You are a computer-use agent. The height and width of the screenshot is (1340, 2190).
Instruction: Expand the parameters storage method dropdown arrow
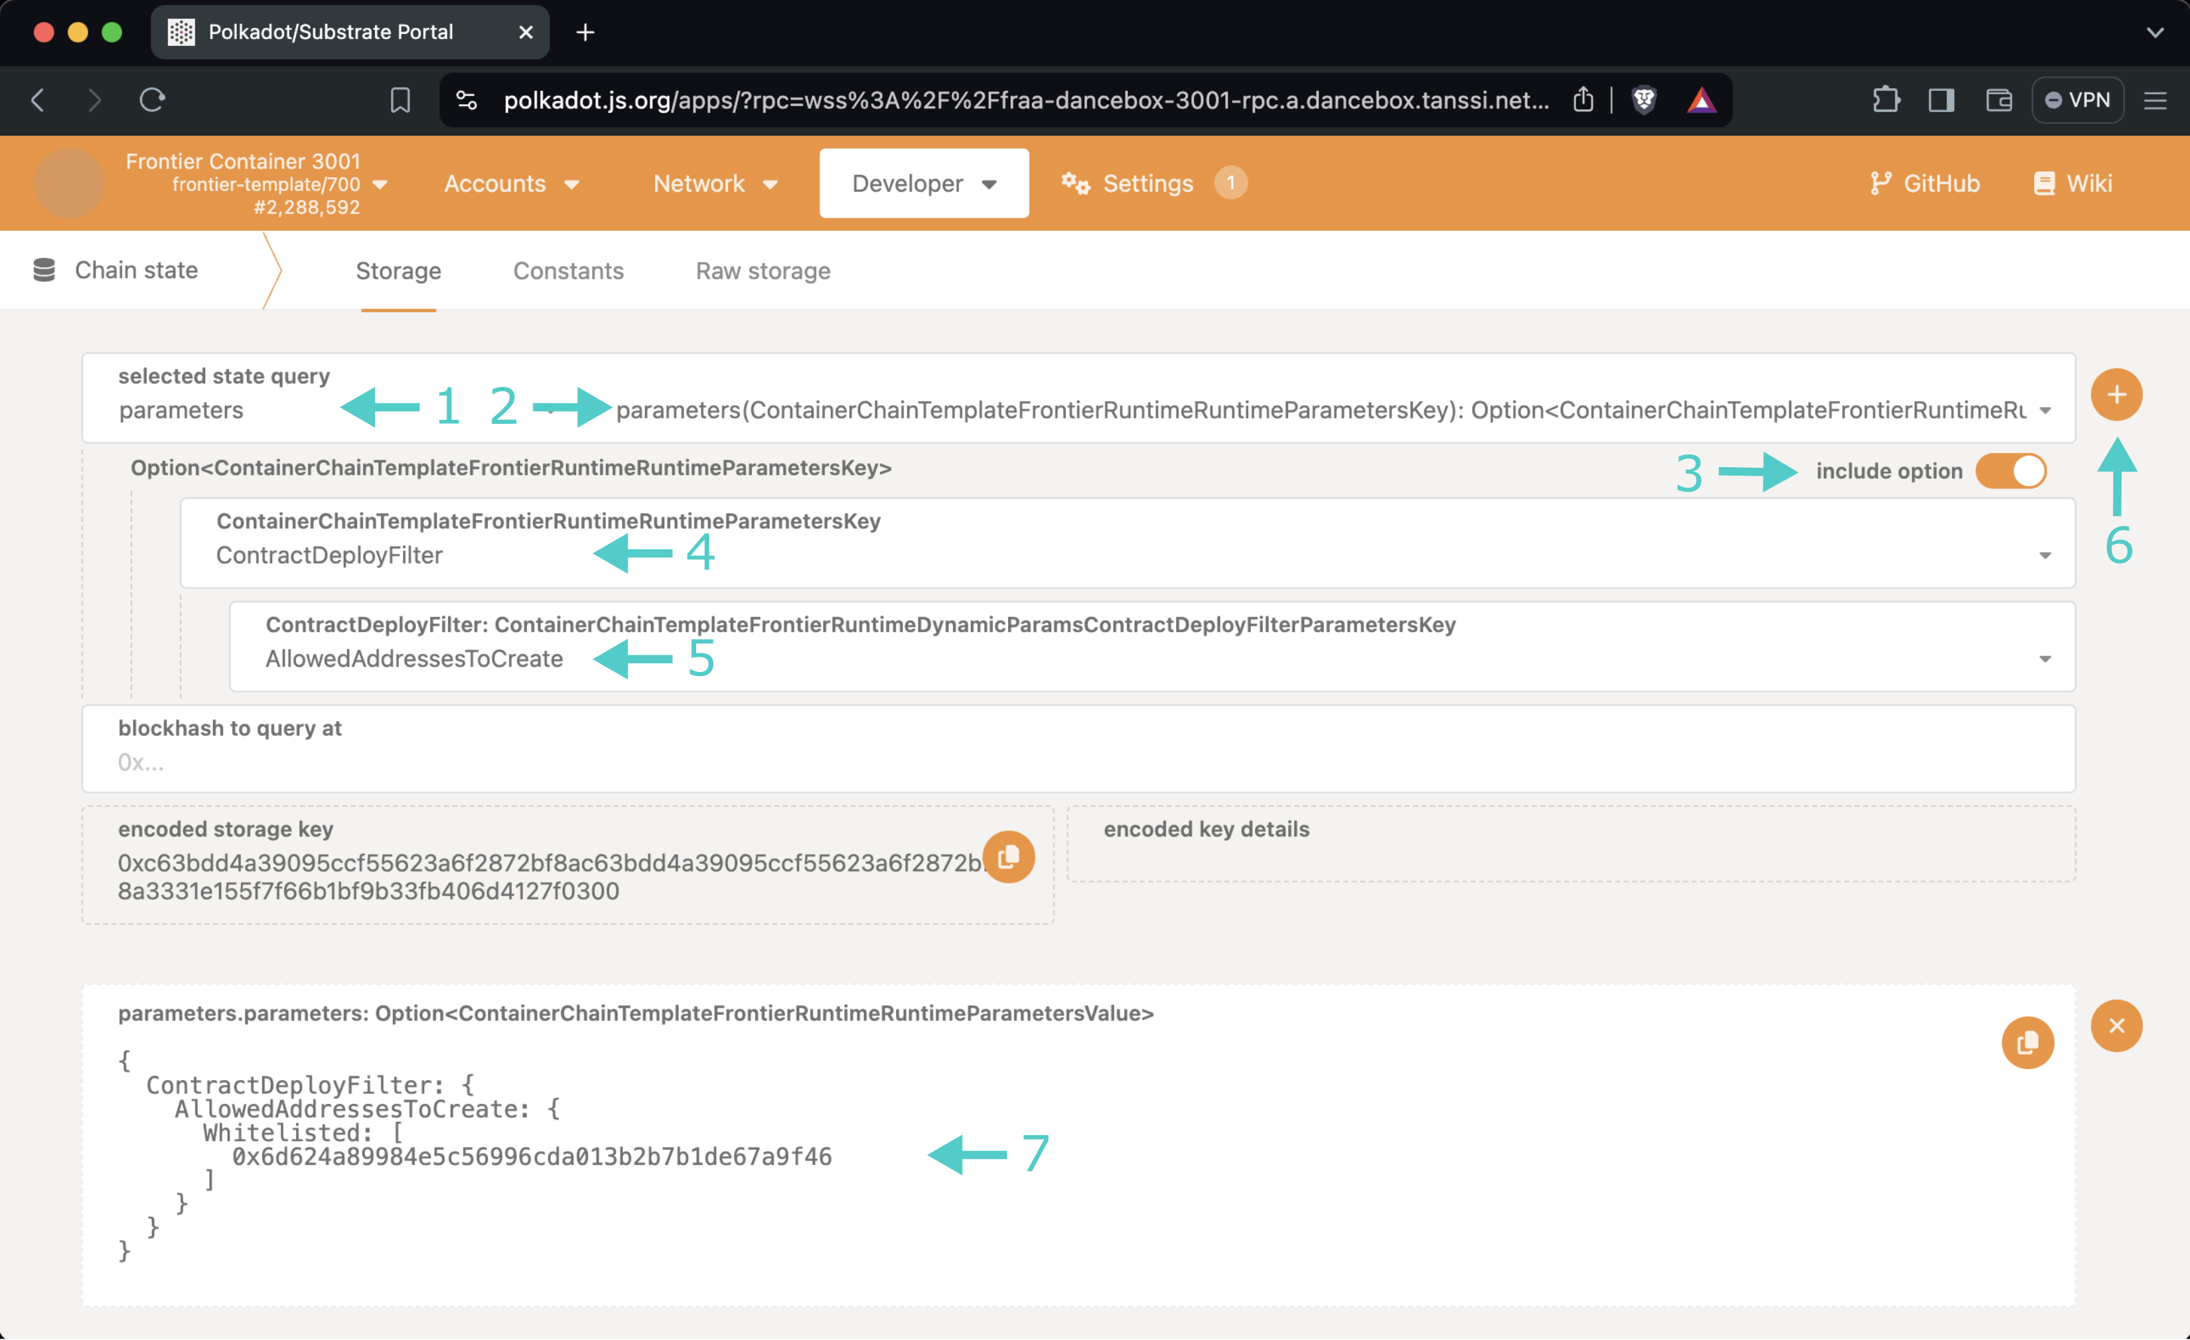2045,411
